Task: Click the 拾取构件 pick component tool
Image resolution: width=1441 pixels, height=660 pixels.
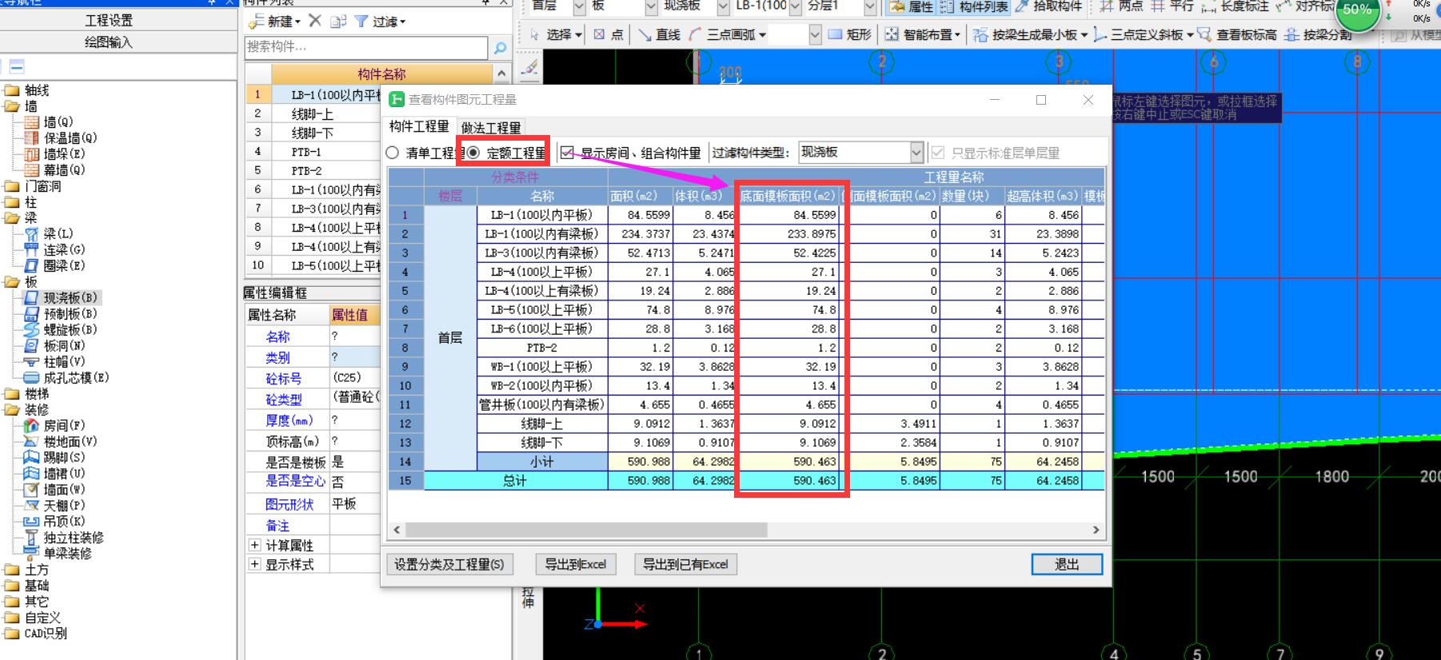Action: pyautogui.click(x=1048, y=6)
